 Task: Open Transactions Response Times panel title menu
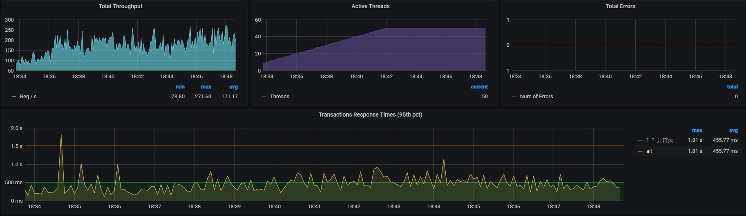point(370,115)
